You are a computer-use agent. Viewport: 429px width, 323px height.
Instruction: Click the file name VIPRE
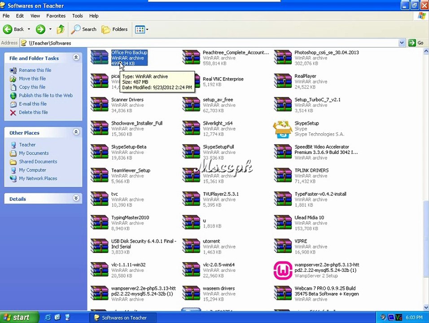pos(301,241)
